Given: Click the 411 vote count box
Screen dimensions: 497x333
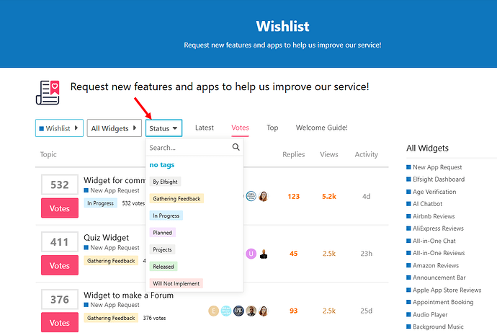Looking at the screenshot, I should [60, 242].
